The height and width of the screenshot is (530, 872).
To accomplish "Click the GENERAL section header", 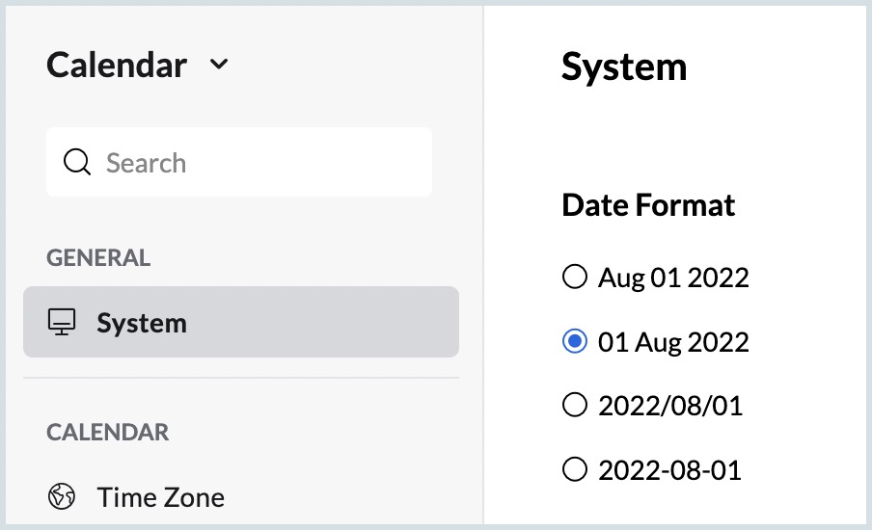I will [98, 257].
